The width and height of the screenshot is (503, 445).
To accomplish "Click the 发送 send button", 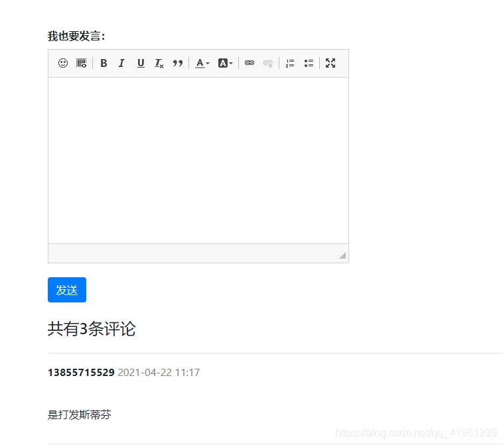I will pyautogui.click(x=67, y=290).
